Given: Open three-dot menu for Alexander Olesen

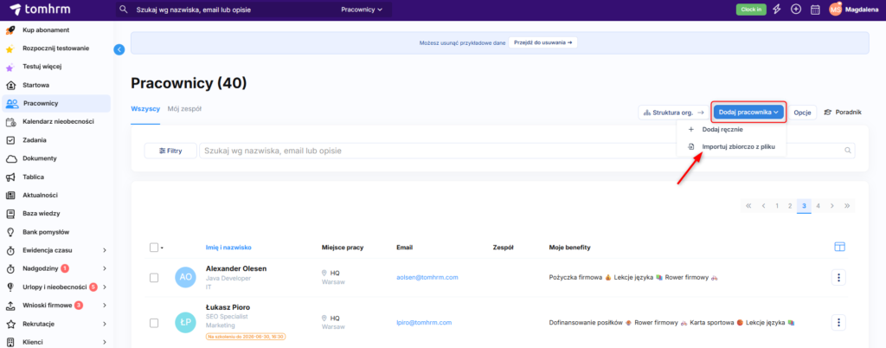Looking at the screenshot, I should pyautogui.click(x=838, y=277).
